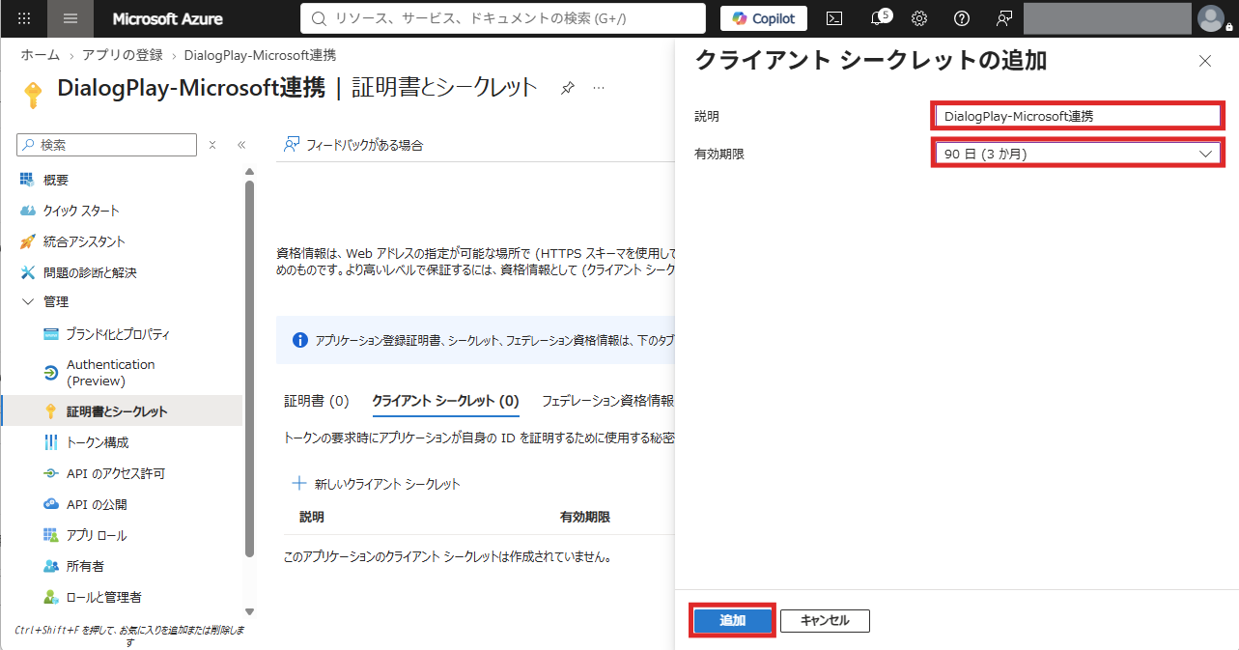This screenshot has width=1239, height=650.
Task: Open the Azure portal waffle menu icon
Action: (24, 18)
